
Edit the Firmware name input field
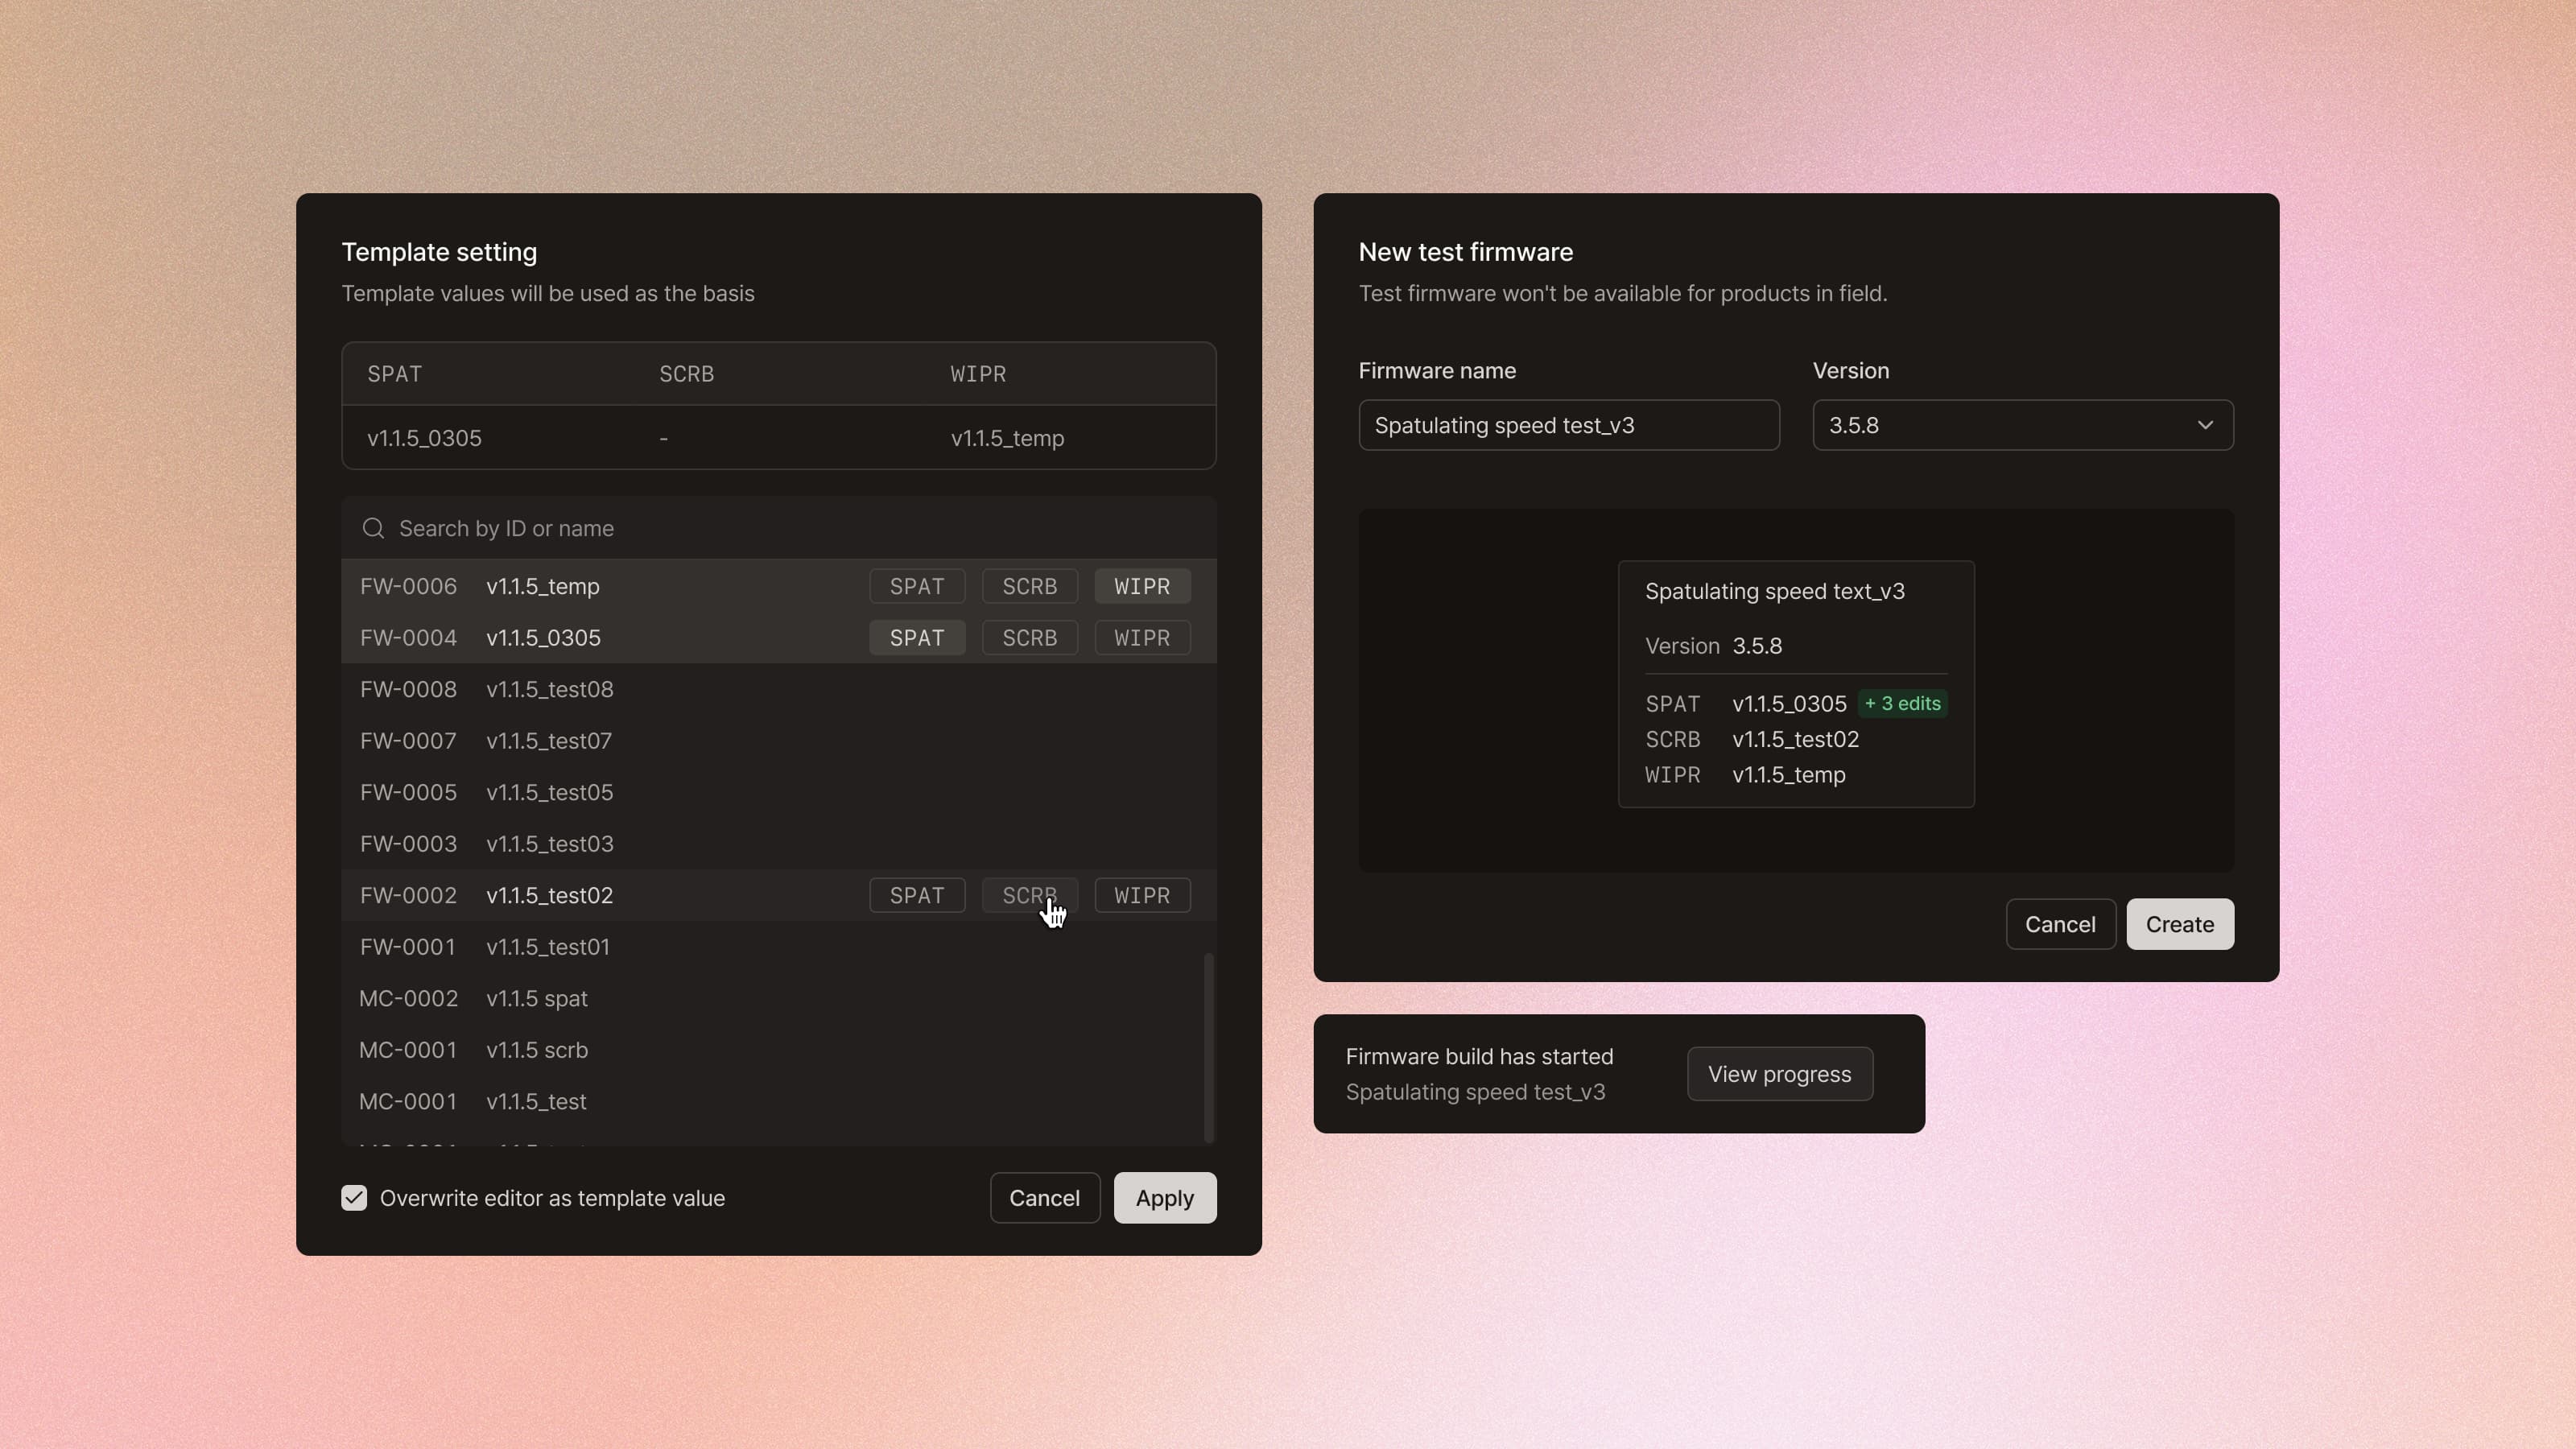tap(1568, 425)
